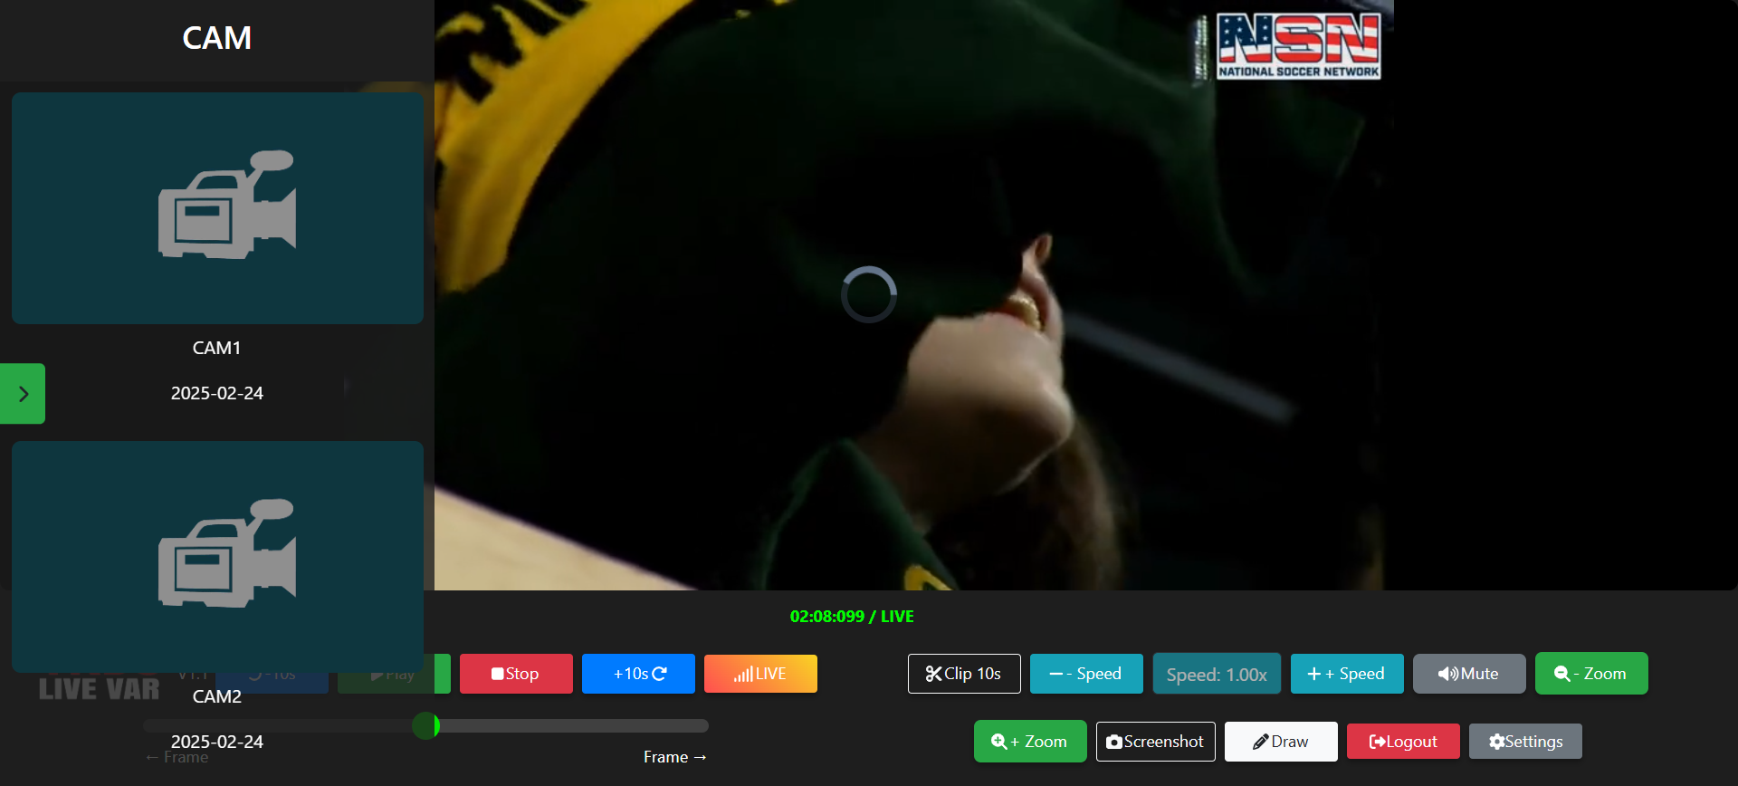1738x786 pixels.
Task: Collapse the camera sidebar with green arrow
Action: tap(23, 394)
